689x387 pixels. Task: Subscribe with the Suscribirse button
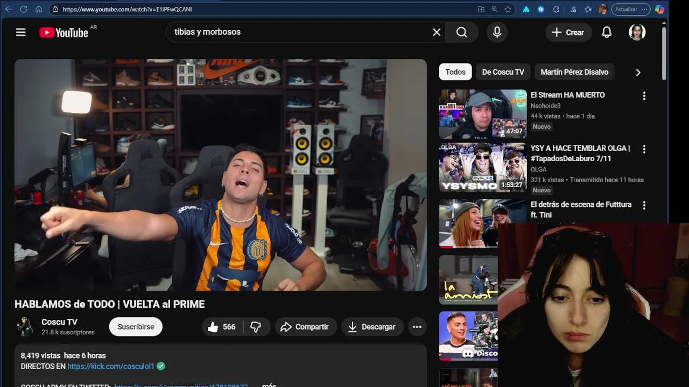(x=136, y=327)
